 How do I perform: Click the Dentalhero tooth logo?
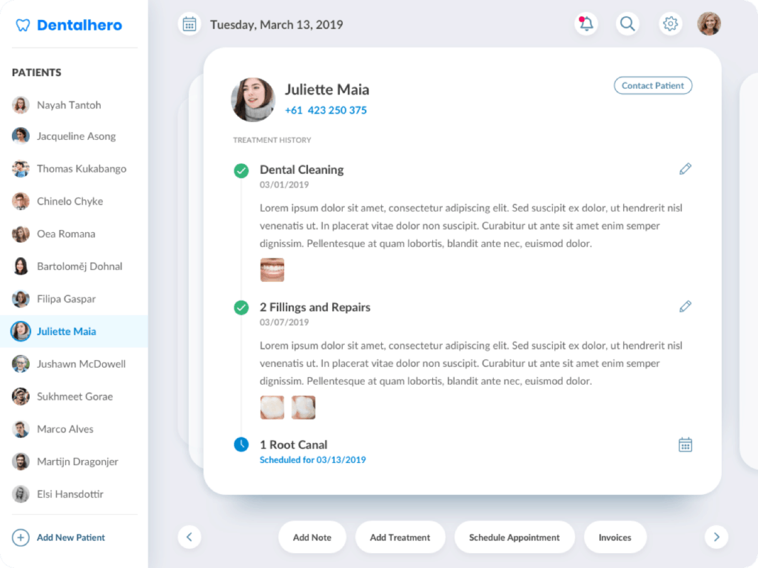pyautogui.click(x=23, y=25)
